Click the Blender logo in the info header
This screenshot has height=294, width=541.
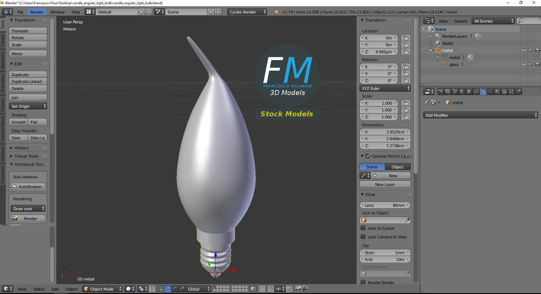point(276,12)
